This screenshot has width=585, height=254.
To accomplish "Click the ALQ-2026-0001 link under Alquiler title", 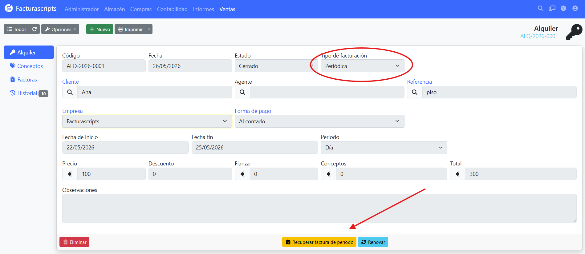I will pos(539,36).
